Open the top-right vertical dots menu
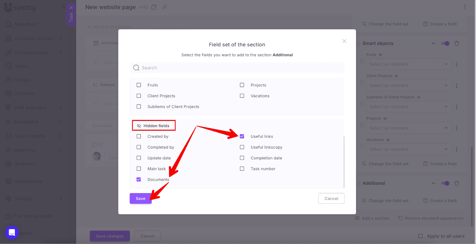Screen dimensions: 476x244 pyautogui.click(x=465, y=7)
